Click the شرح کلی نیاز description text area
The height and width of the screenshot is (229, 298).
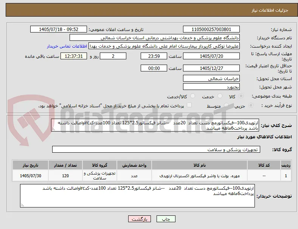point(155,125)
